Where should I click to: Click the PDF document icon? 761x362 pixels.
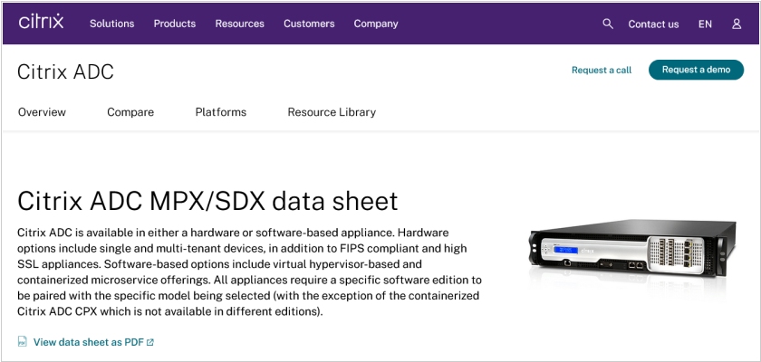(x=23, y=342)
